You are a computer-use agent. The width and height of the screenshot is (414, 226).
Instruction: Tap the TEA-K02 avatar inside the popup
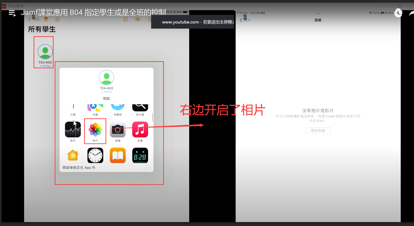tap(106, 78)
